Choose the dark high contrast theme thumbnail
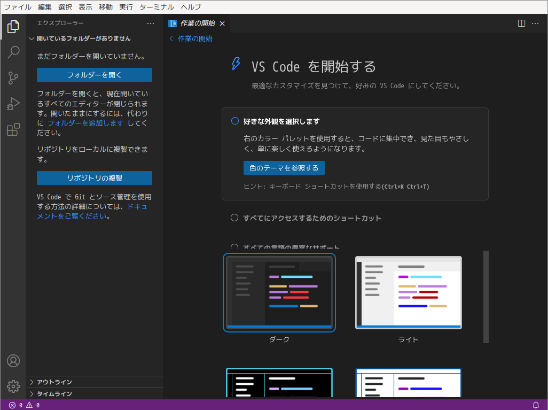Screen dimensions: 548x410 click(279, 382)
